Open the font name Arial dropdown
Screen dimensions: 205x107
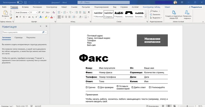28,13
